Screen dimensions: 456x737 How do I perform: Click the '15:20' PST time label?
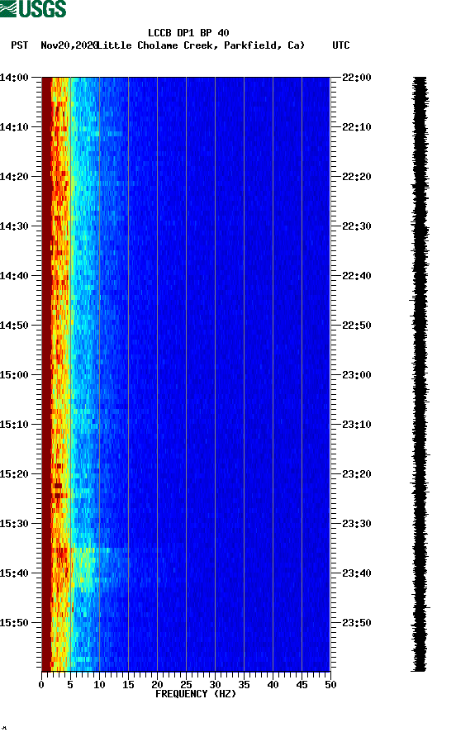point(14,473)
